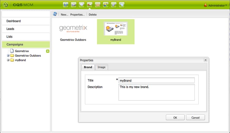
Task: Open the Users people icon
Action: [x=105, y=5]
